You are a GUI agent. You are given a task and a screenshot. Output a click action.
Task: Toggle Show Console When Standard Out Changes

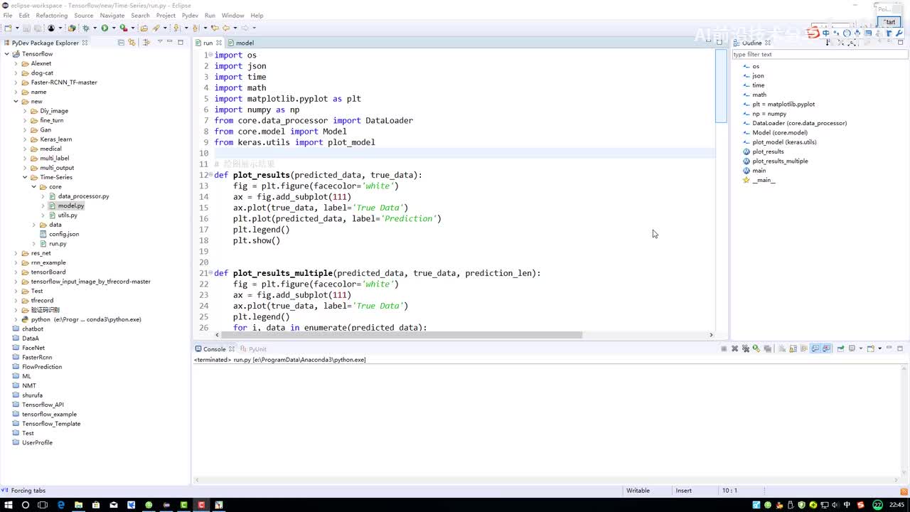coord(815,348)
